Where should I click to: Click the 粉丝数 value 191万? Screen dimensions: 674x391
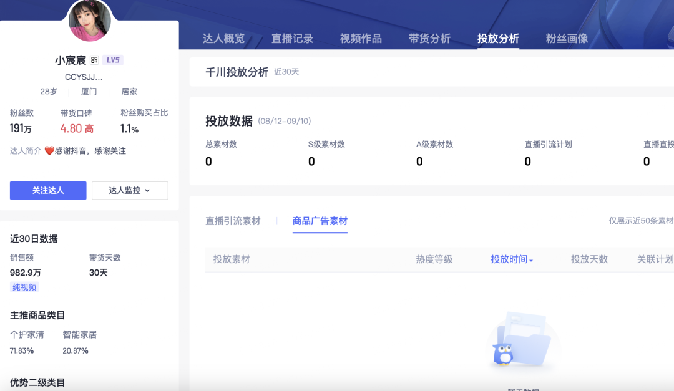(x=21, y=128)
